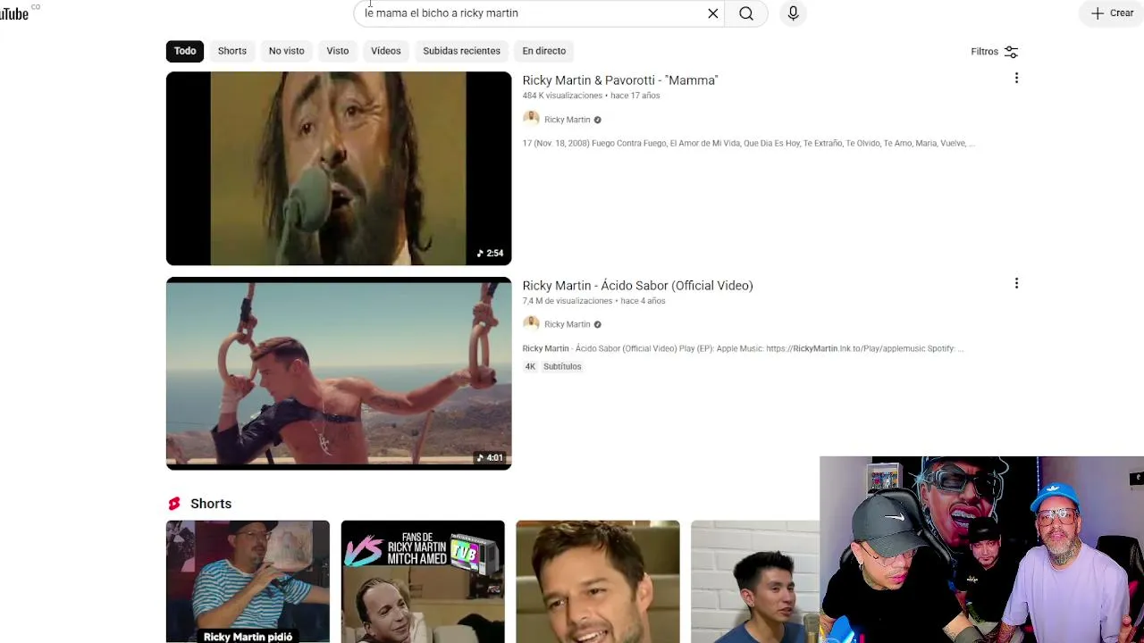
Task: Click the magnifying glass search button
Action: [x=746, y=13]
